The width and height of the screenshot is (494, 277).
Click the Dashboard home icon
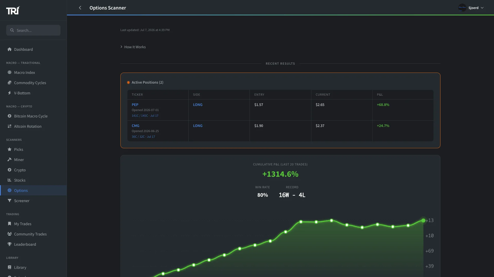pos(10,49)
